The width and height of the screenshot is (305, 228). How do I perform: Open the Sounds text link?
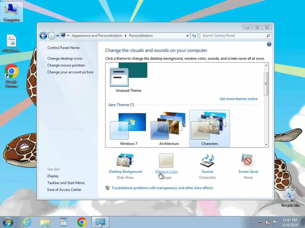point(207,172)
